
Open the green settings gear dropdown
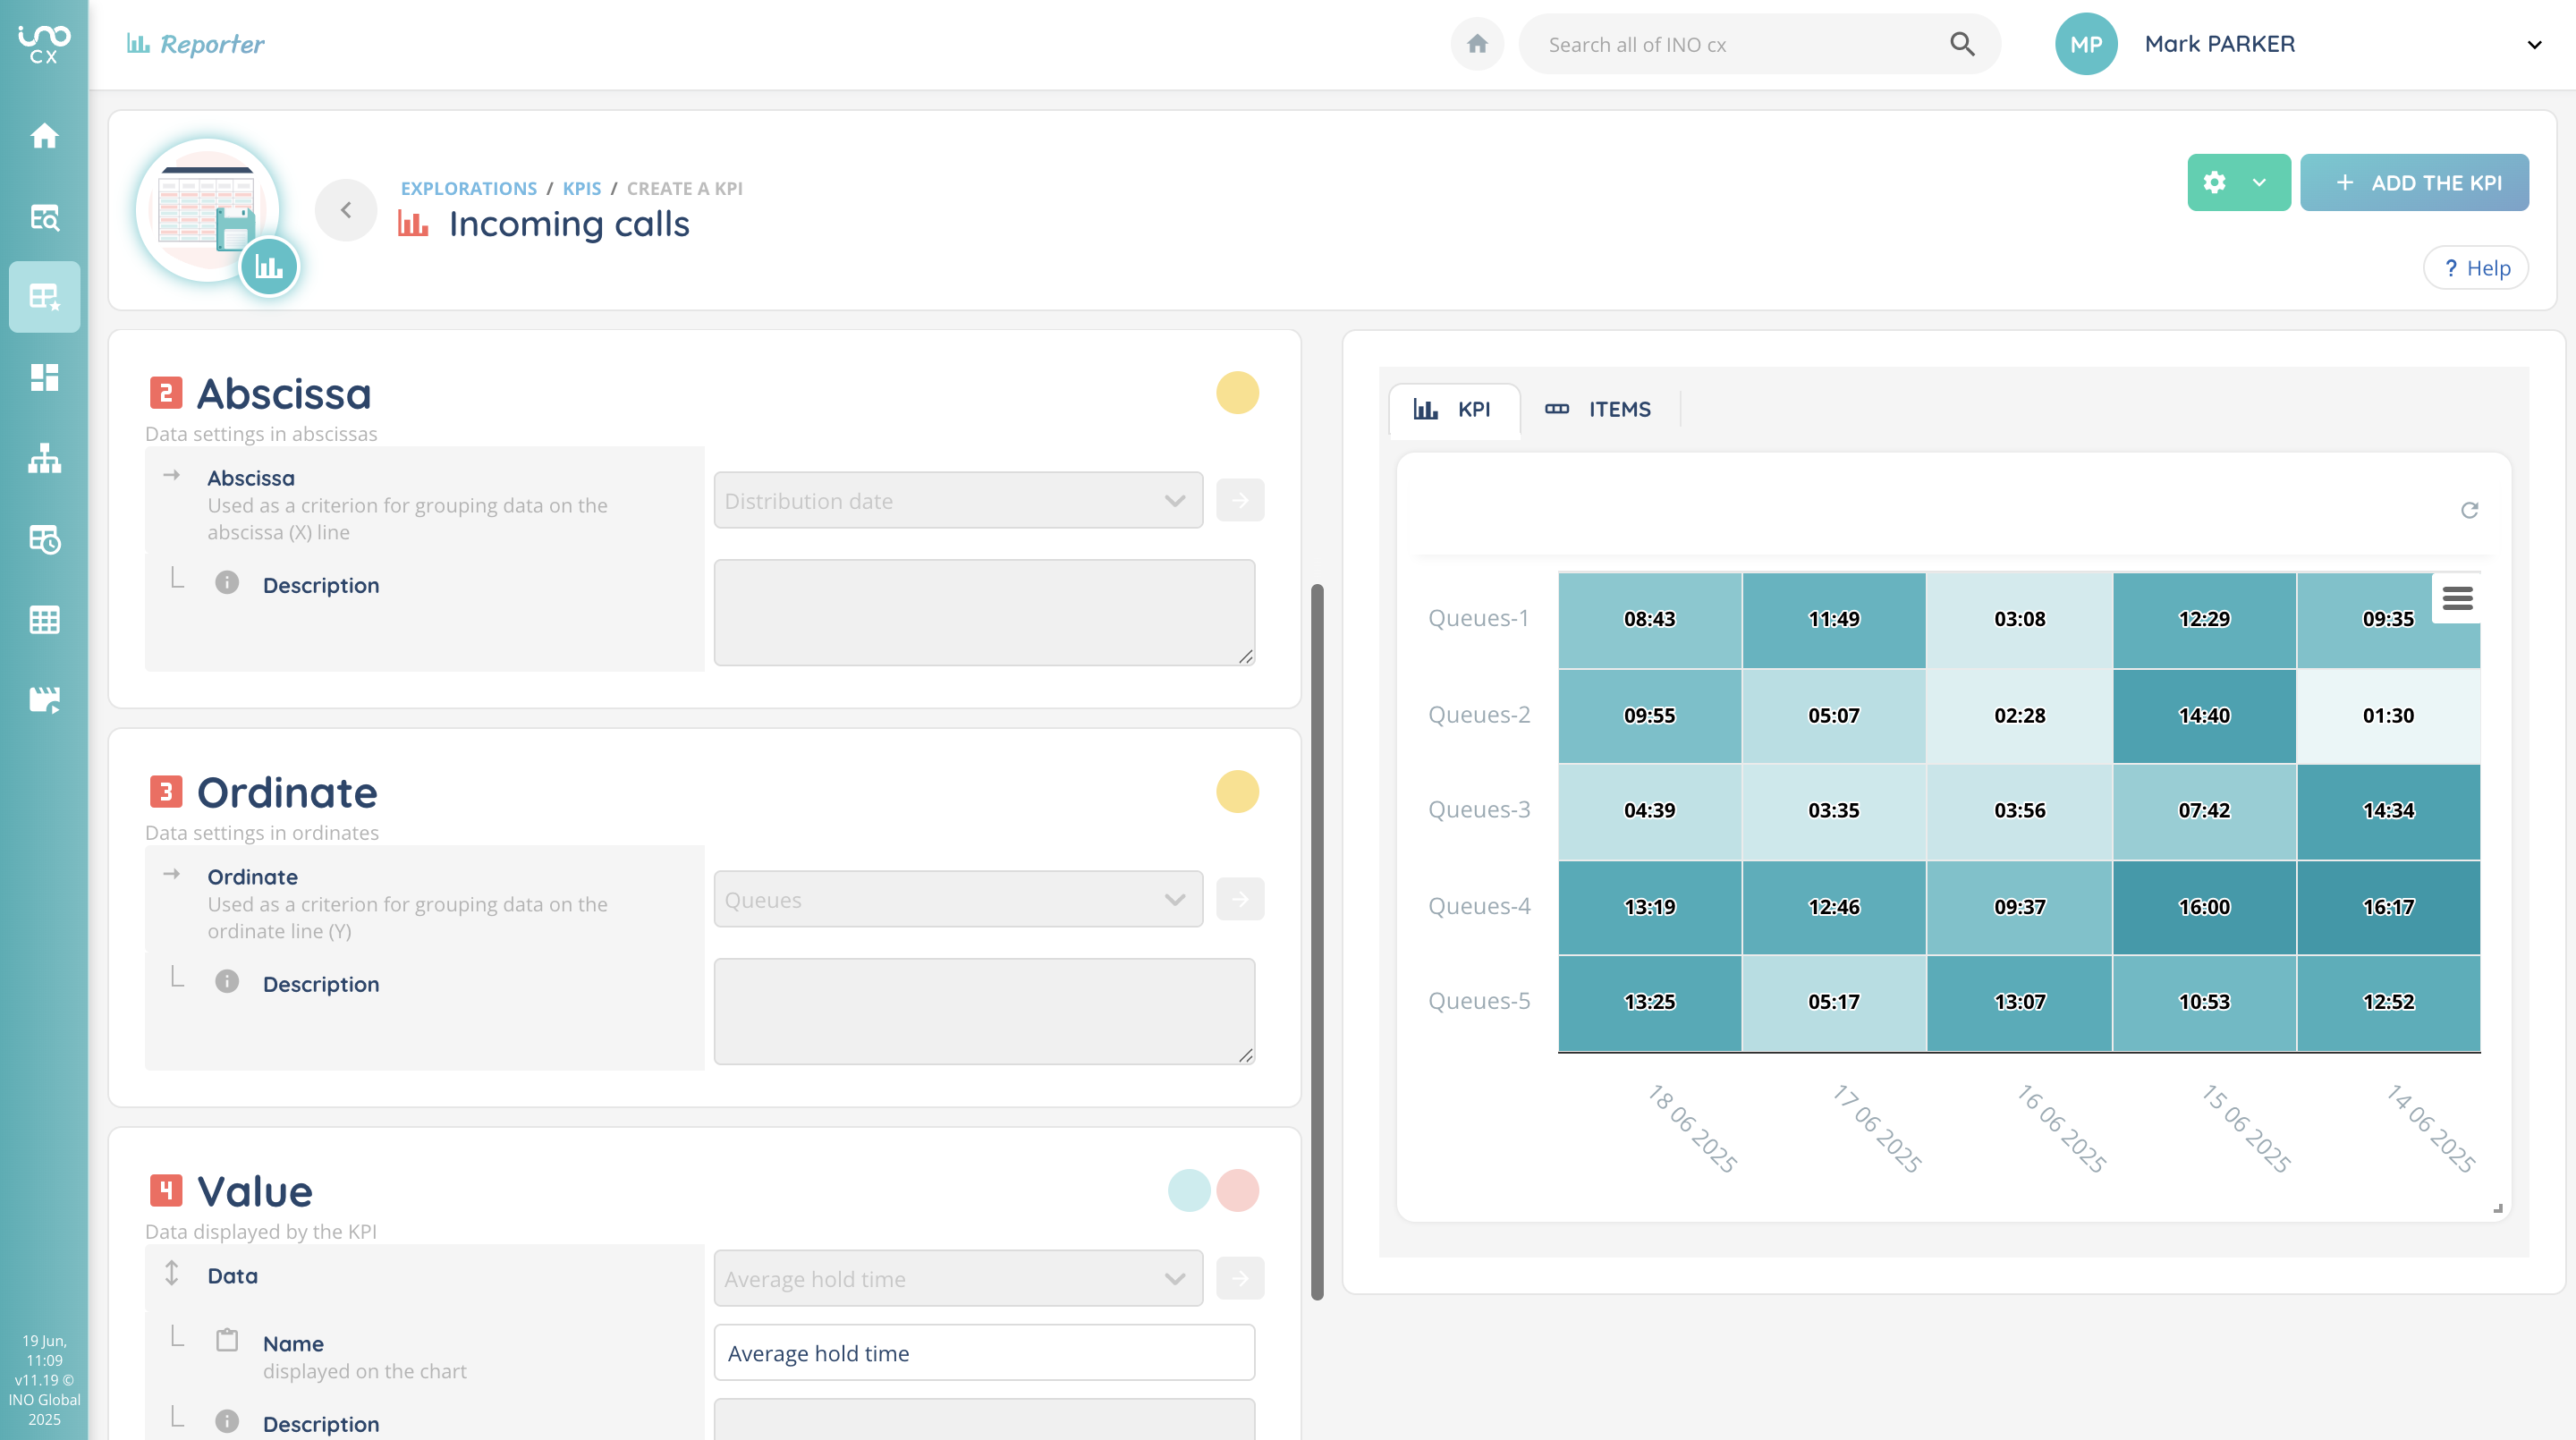2238,182
